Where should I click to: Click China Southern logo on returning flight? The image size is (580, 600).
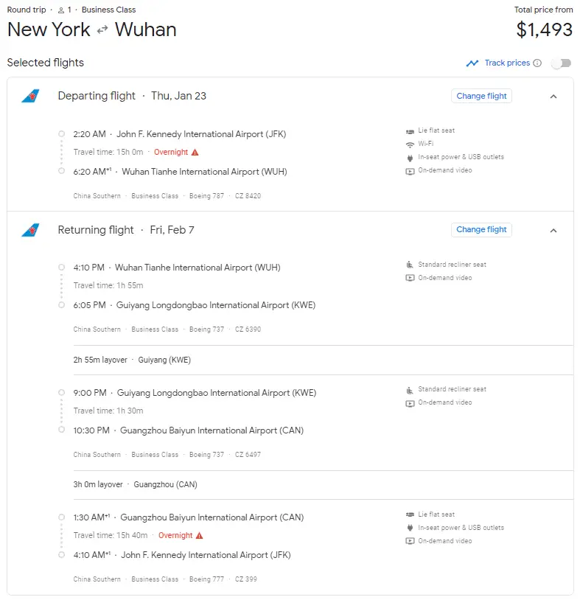(30, 230)
